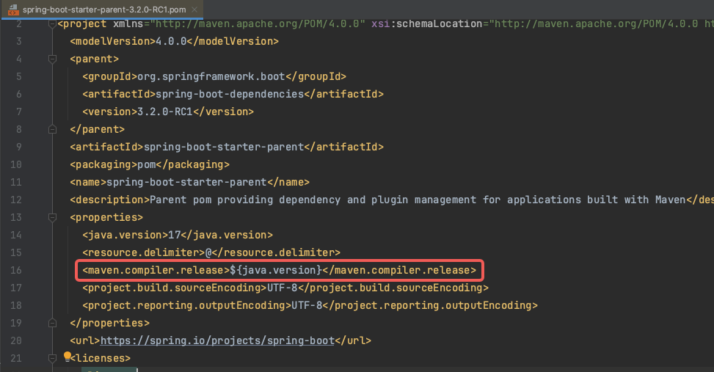
Task: Collapse the licenses element on line 21
Action: click(x=52, y=358)
